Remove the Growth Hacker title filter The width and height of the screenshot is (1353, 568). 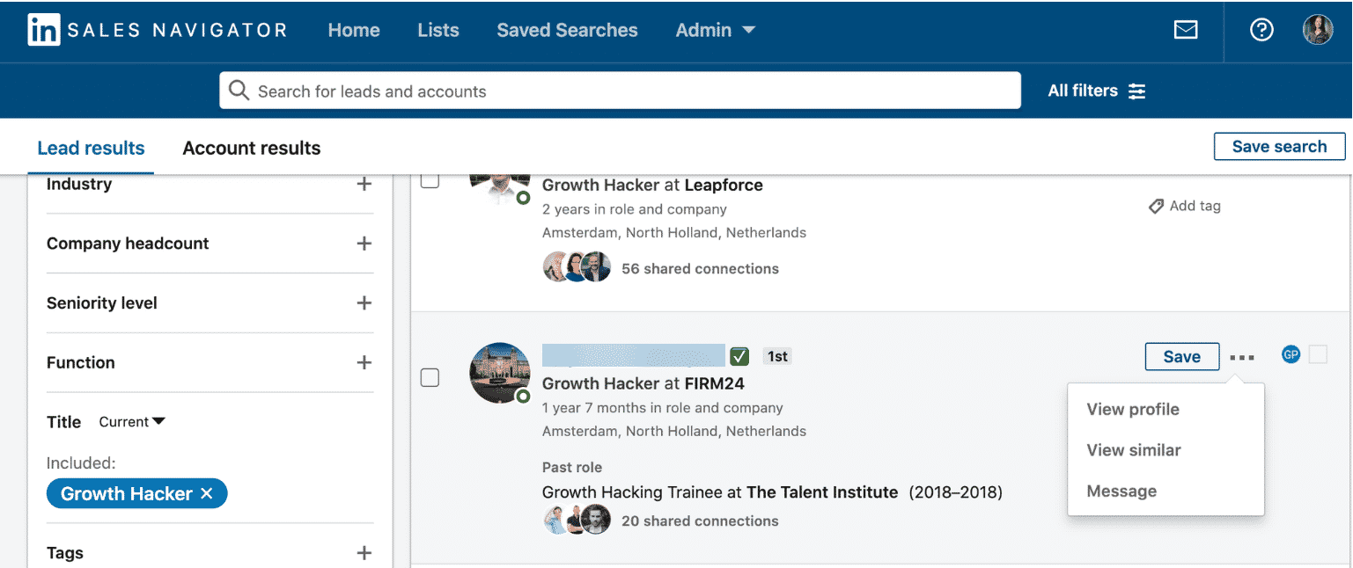click(206, 493)
